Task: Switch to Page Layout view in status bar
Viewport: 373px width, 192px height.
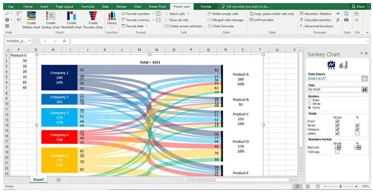Action: point(307,187)
